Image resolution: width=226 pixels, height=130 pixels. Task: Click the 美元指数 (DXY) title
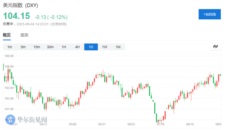(20, 5)
